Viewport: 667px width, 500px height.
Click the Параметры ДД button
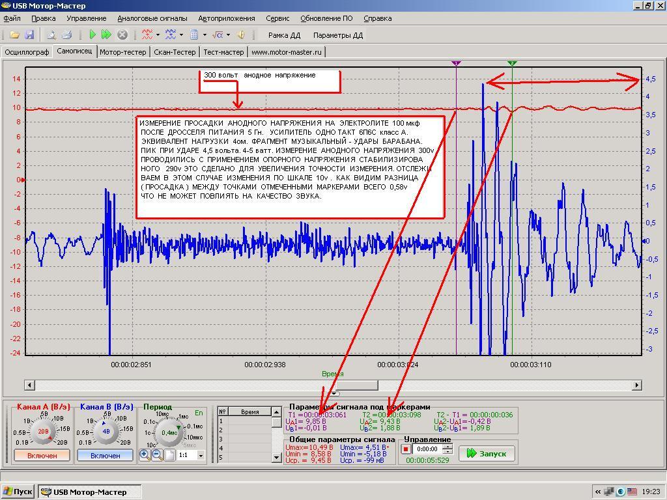tap(337, 35)
